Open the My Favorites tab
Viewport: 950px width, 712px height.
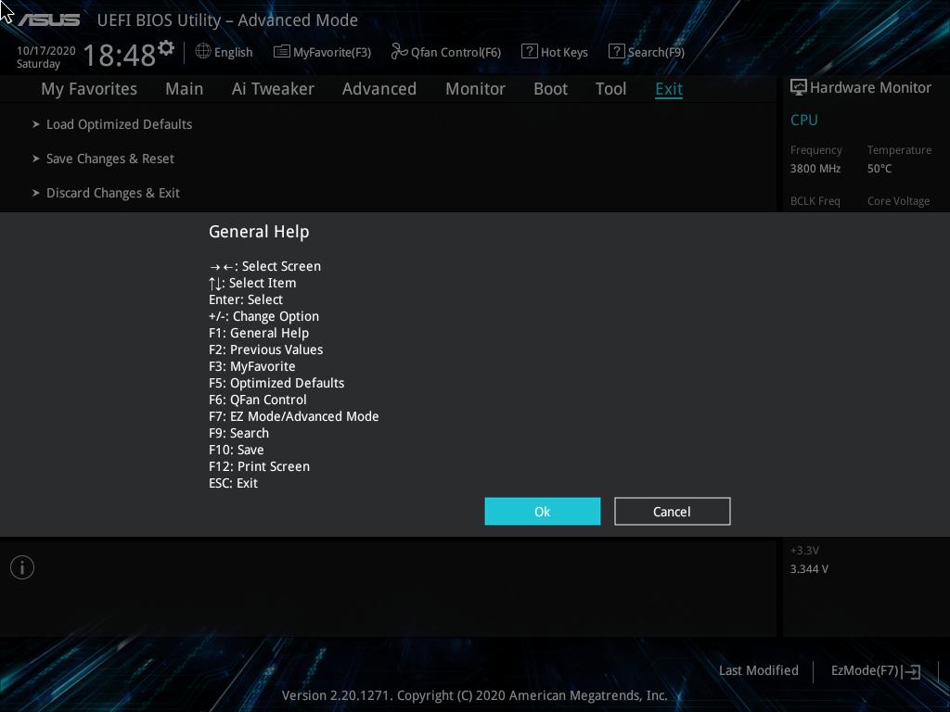tap(89, 89)
